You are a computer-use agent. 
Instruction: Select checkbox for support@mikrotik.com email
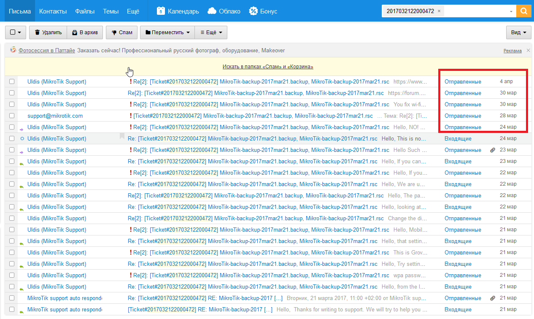[x=12, y=116]
